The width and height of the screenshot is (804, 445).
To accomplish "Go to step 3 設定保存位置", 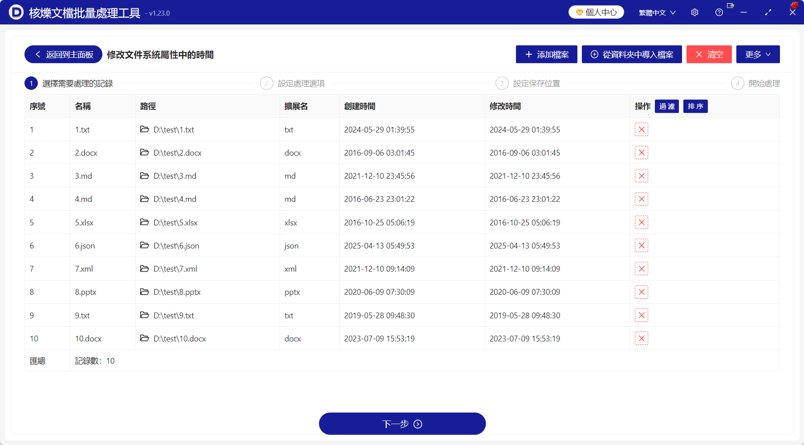I will click(528, 83).
